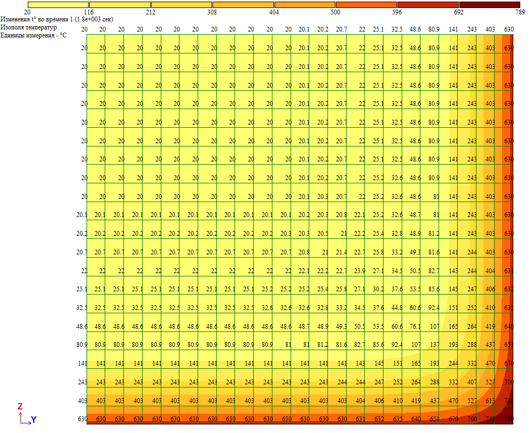Image resolution: width=532 pixels, height=433 pixels.
Task: Select the 596–692 dark orange legend band
Action: (428, 5)
